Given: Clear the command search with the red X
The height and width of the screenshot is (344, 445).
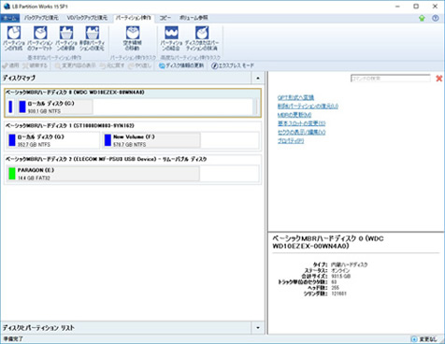Looking at the screenshot, I should click(439, 79).
